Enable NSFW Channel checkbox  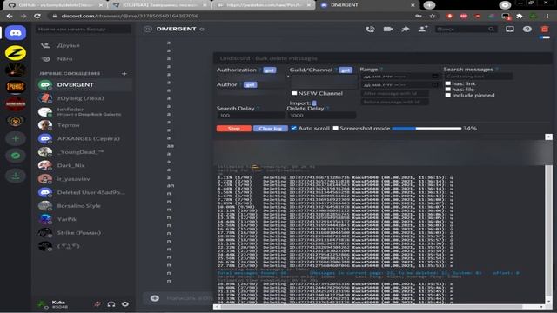pyautogui.click(x=294, y=93)
